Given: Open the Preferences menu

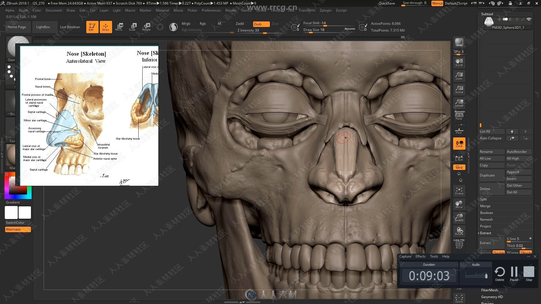Looking at the screenshot, I should (211, 10).
